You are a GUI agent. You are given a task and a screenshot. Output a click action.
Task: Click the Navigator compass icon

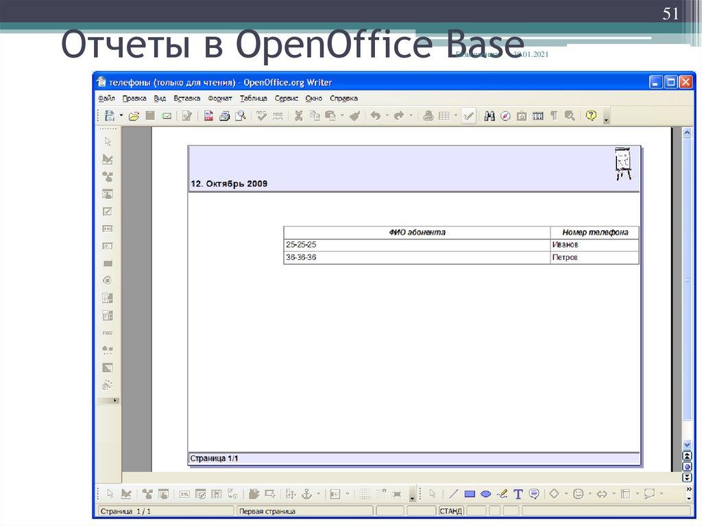505,115
